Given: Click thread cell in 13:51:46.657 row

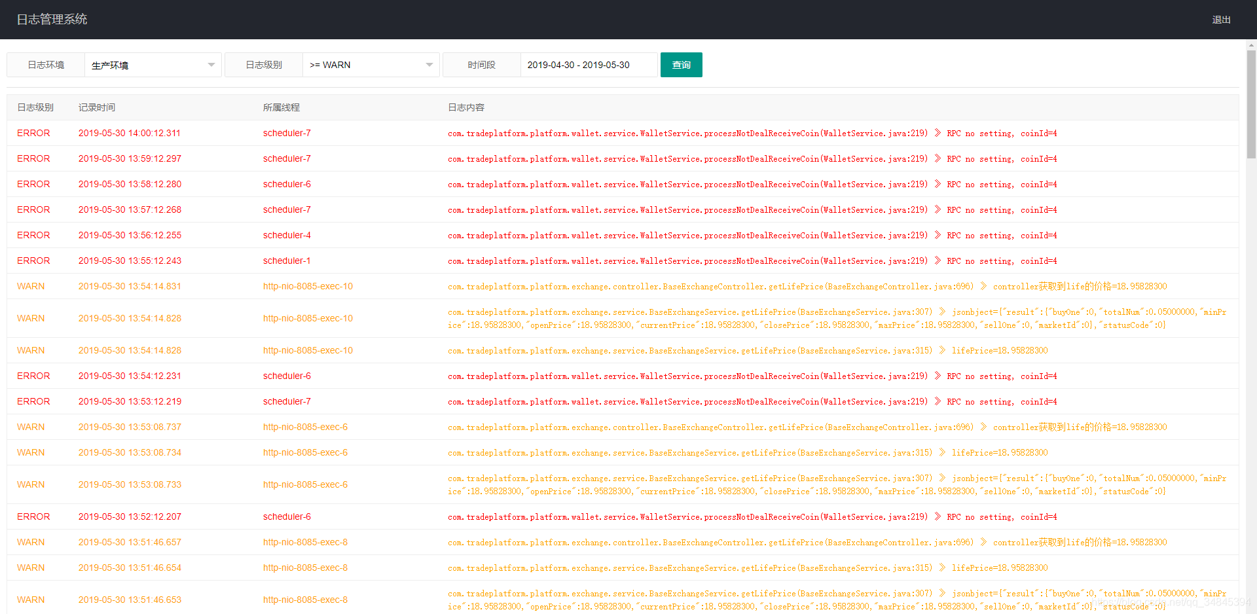Looking at the screenshot, I should pyautogui.click(x=305, y=542).
